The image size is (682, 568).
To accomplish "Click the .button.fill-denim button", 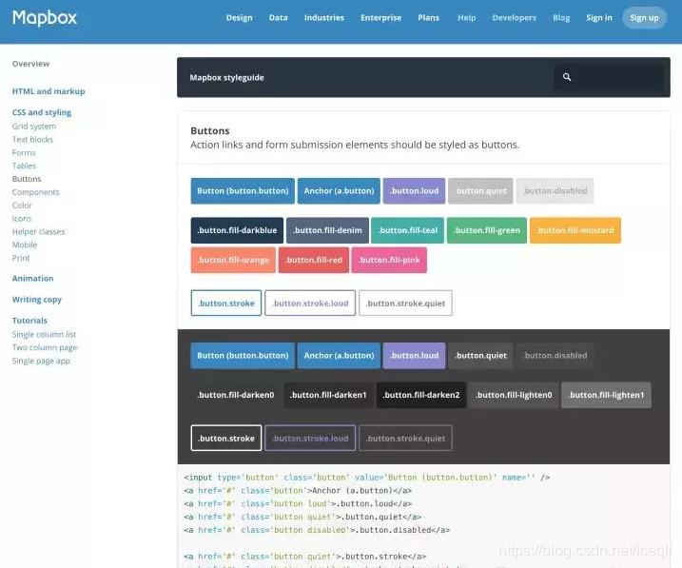I will coord(327,230).
